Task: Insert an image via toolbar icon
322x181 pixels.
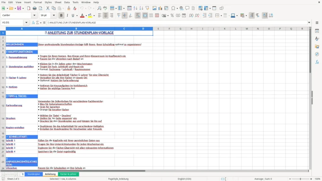Action: point(154,8)
